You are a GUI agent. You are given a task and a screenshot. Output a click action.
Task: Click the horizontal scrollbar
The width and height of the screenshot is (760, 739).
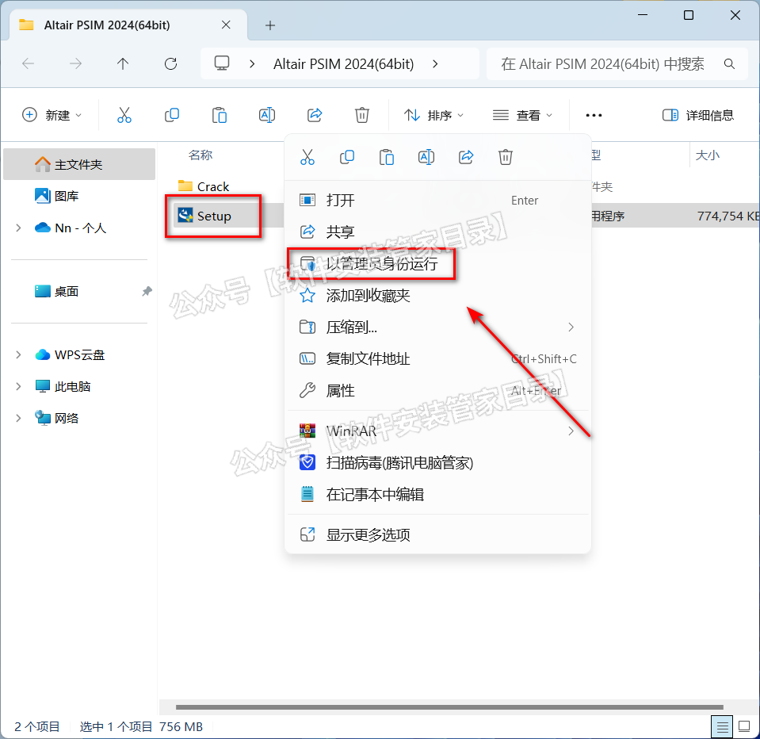click(449, 707)
